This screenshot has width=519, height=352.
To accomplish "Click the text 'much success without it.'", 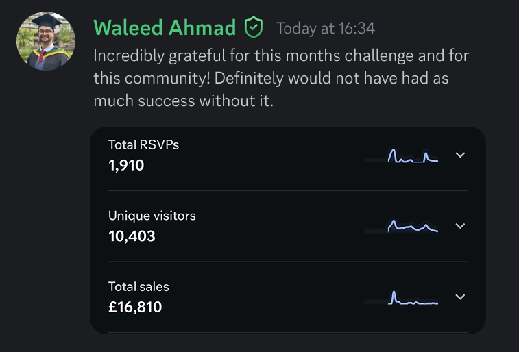I will point(184,101).
